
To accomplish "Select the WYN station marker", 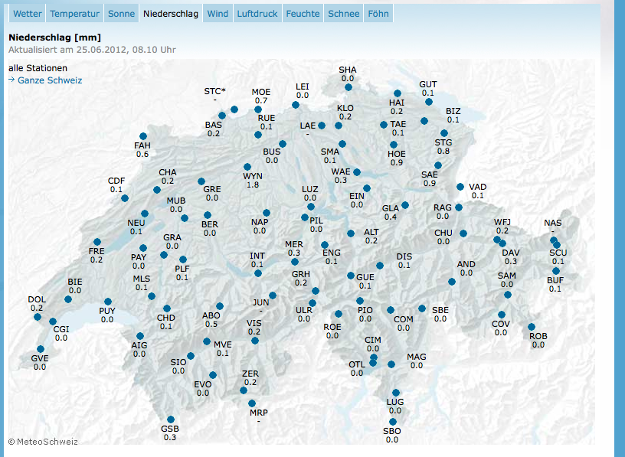I will tap(247, 167).
